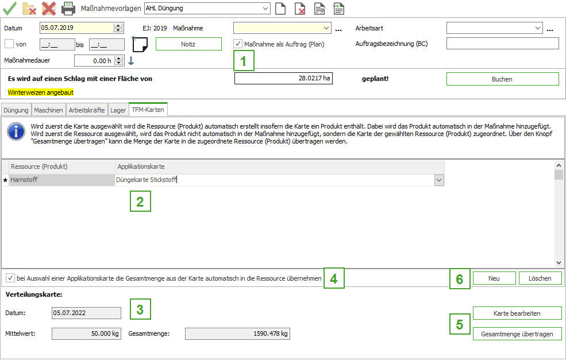Click the new blank template page icon

[280, 9]
